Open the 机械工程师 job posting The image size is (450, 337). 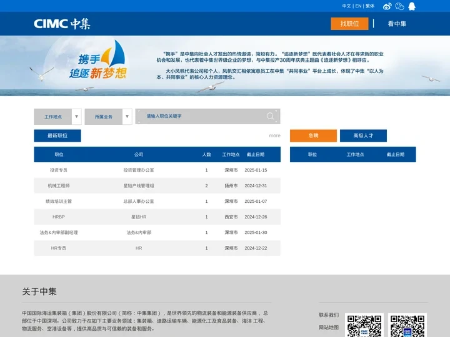tap(59, 186)
